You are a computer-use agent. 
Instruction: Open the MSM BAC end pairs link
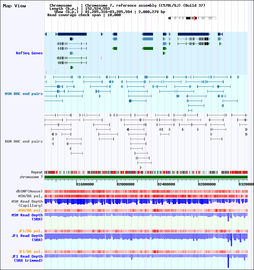pyautogui.click(x=24, y=94)
